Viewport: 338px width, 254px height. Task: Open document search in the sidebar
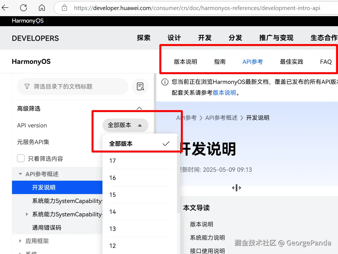pos(140,86)
